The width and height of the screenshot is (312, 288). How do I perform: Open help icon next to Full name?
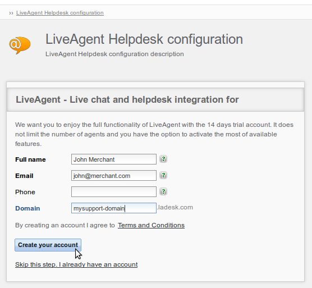pos(163,159)
